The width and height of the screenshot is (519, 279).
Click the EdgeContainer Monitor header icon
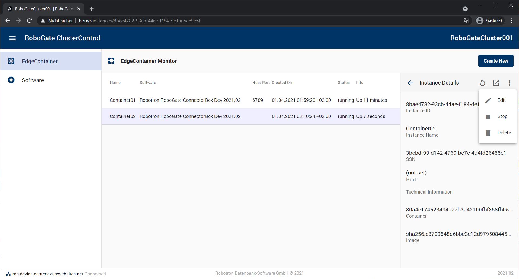coord(111,61)
